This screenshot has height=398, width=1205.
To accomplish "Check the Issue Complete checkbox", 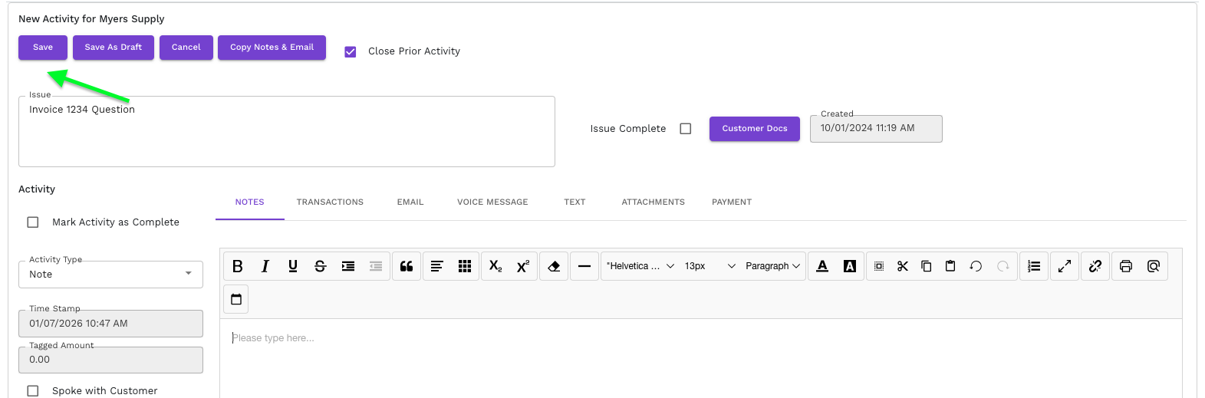I will click(686, 129).
